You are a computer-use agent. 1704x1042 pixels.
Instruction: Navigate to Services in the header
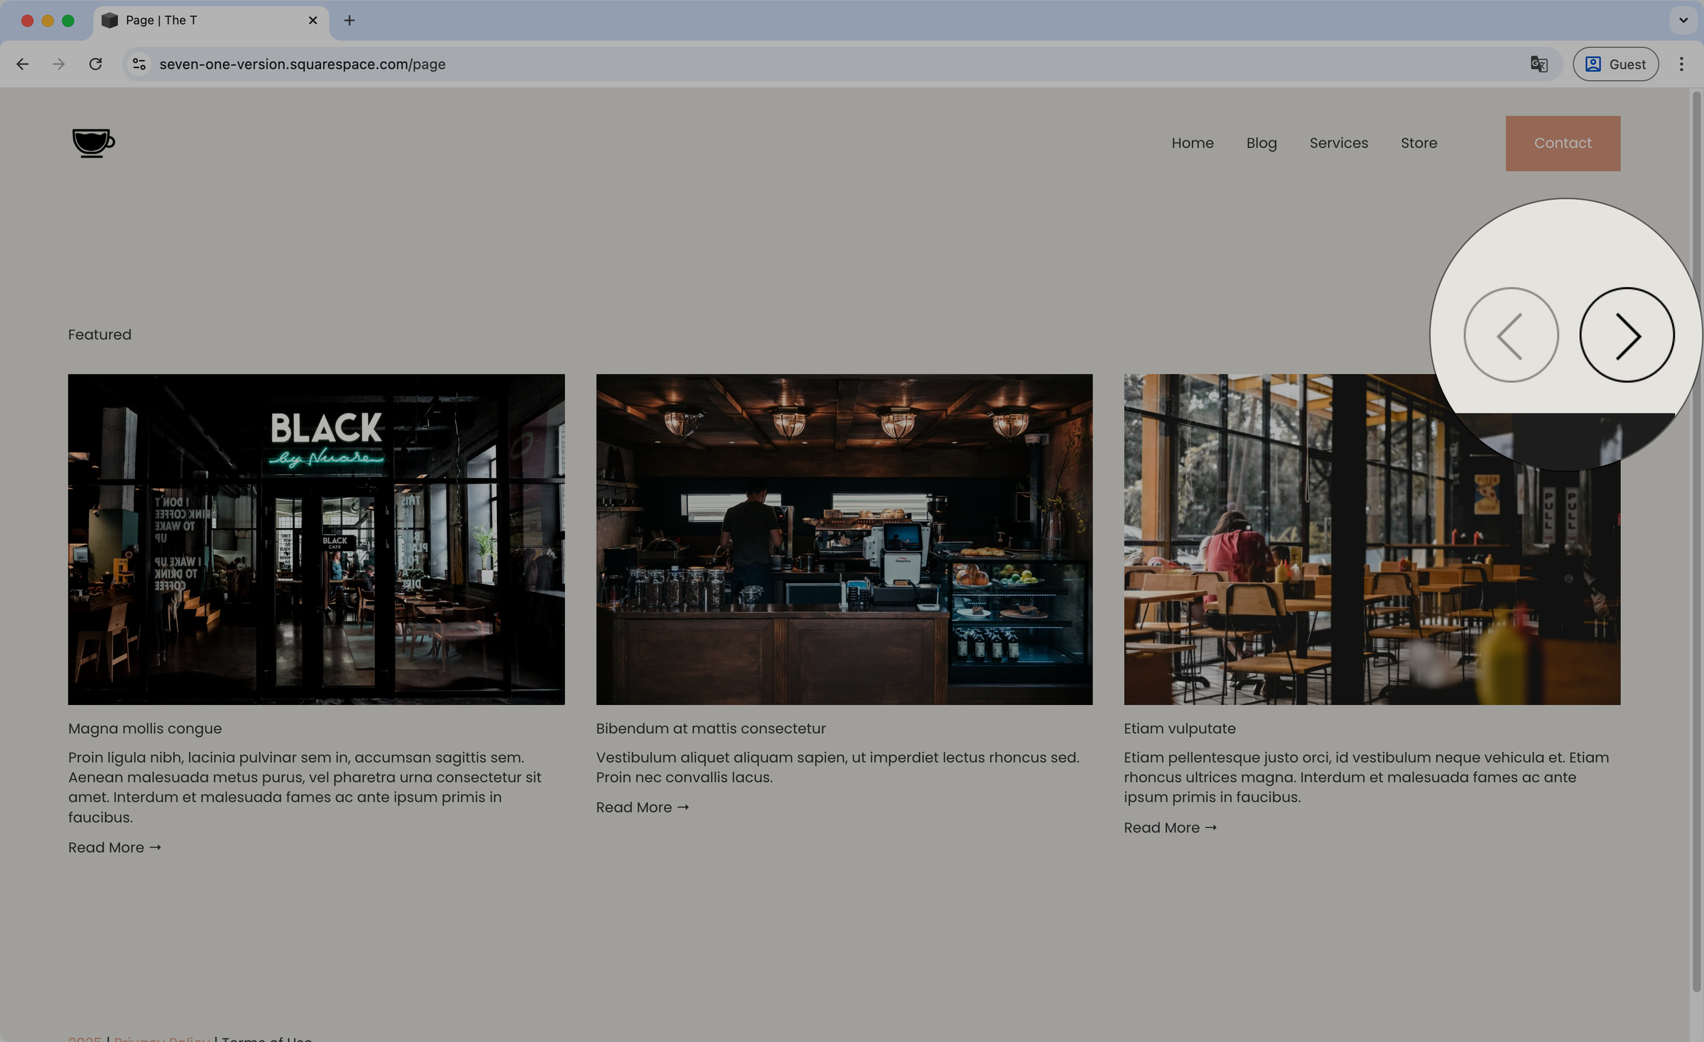1338,143
